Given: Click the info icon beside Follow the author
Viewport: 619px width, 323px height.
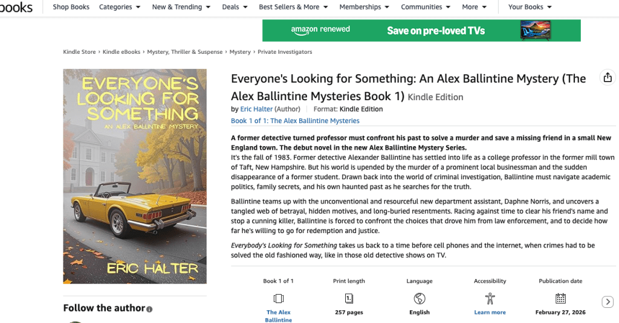Looking at the screenshot, I should click(x=149, y=309).
